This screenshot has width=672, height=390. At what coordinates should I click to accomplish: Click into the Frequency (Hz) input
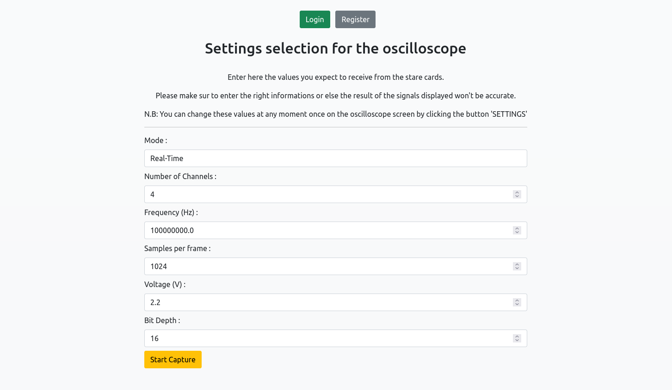324,230
